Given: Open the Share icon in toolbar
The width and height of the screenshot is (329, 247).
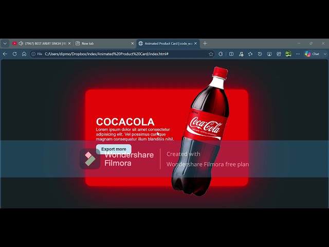Looking at the screenshot, I should point(279,54).
